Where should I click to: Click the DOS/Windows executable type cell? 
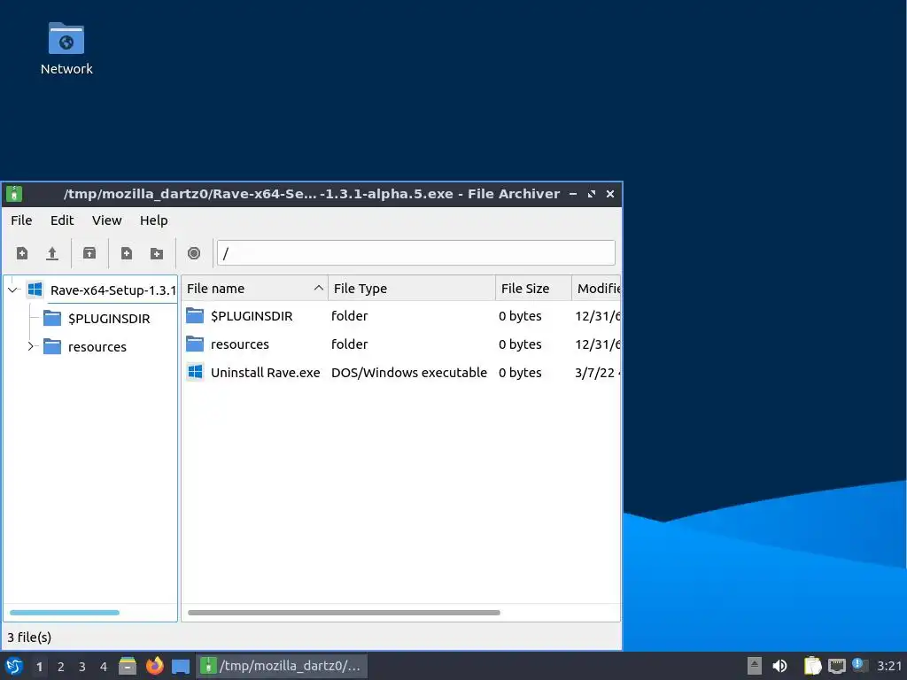pyautogui.click(x=409, y=373)
